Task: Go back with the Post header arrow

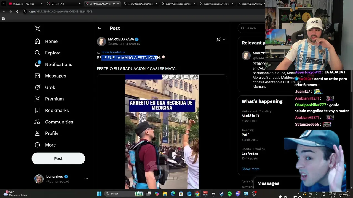Action: click(x=99, y=28)
